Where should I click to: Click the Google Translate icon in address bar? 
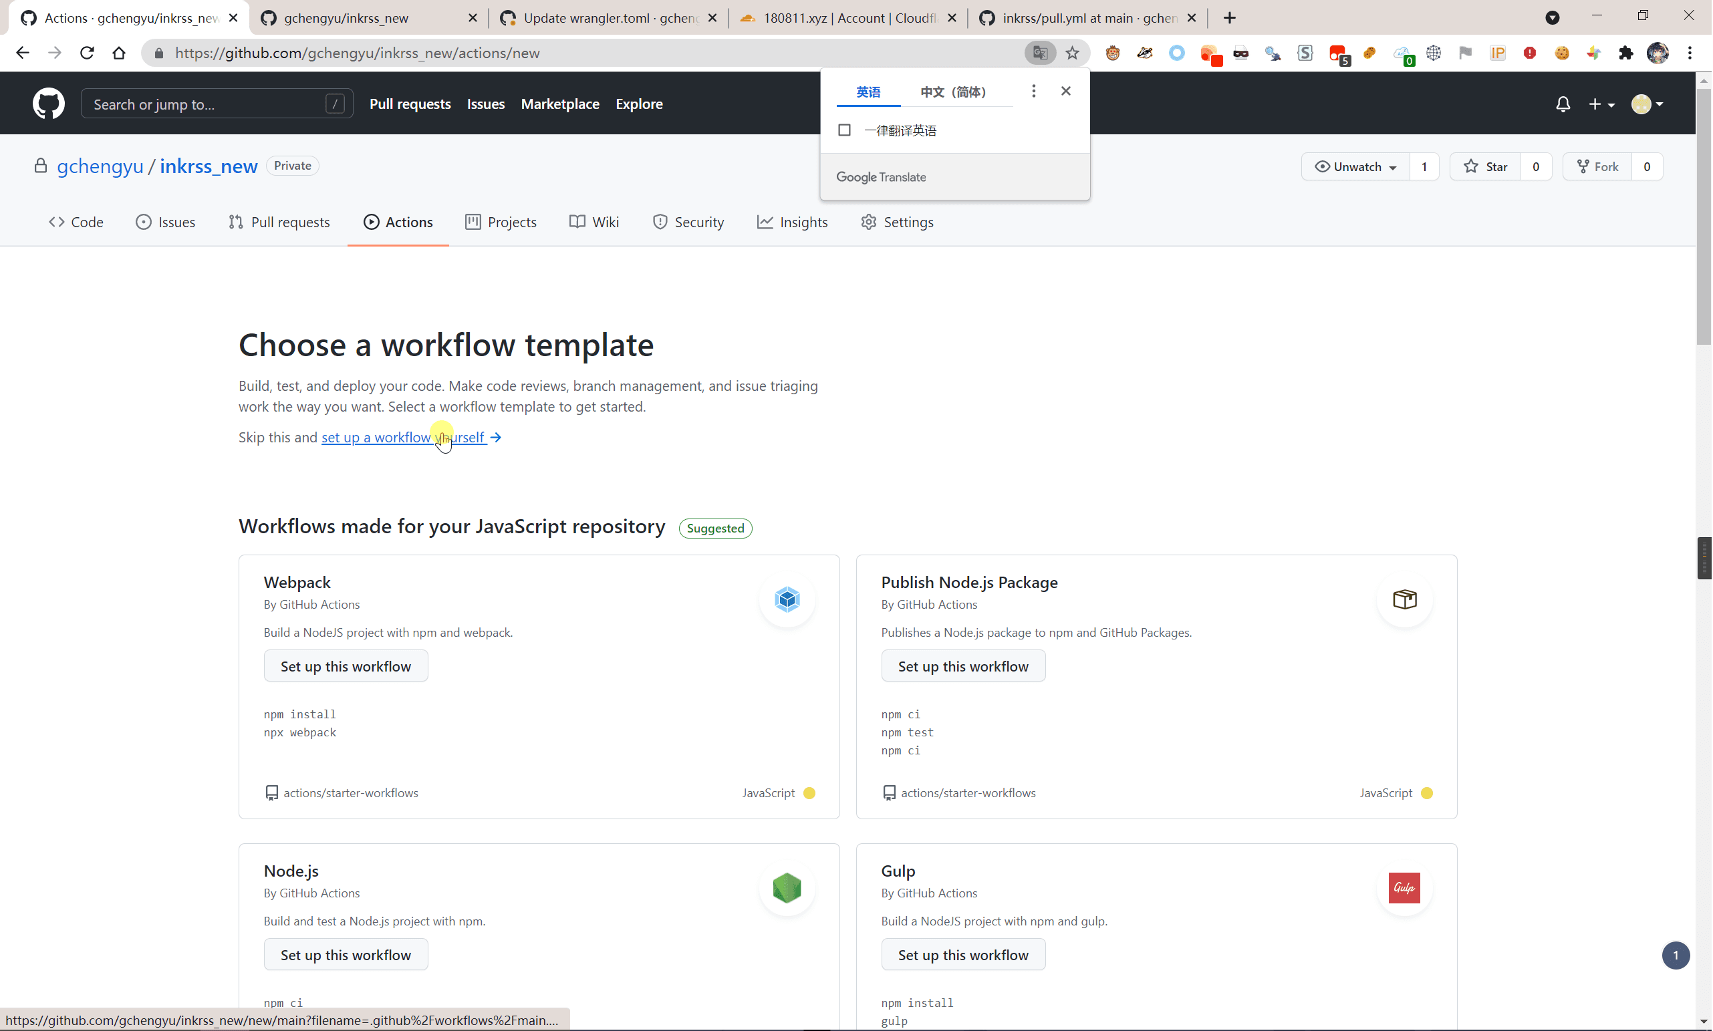click(1039, 53)
